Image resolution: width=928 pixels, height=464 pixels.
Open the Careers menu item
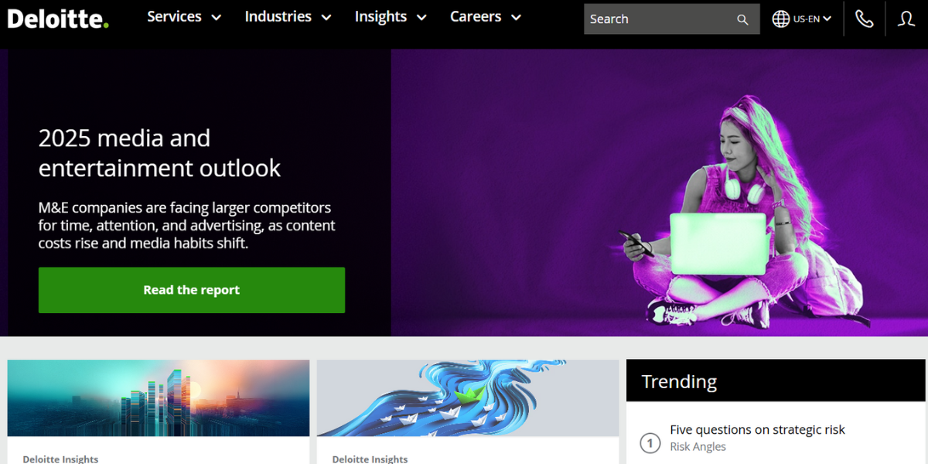point(476,17)
